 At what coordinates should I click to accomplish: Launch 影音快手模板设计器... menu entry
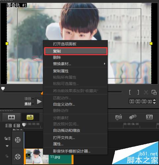(x=72, y=151)
